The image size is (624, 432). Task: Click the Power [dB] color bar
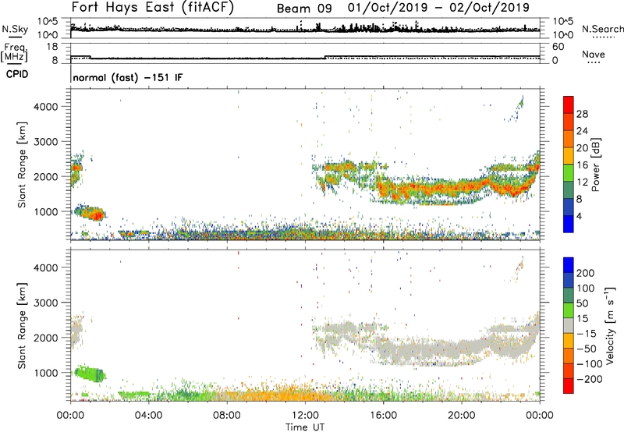(569, 164)
